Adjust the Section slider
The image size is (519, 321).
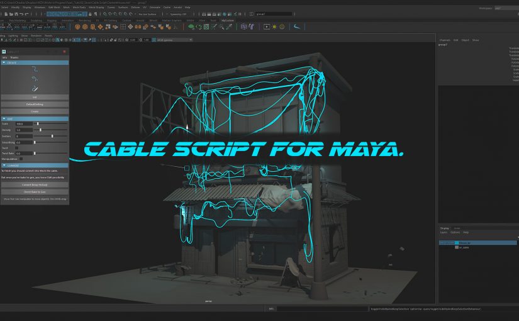point(52,136)
